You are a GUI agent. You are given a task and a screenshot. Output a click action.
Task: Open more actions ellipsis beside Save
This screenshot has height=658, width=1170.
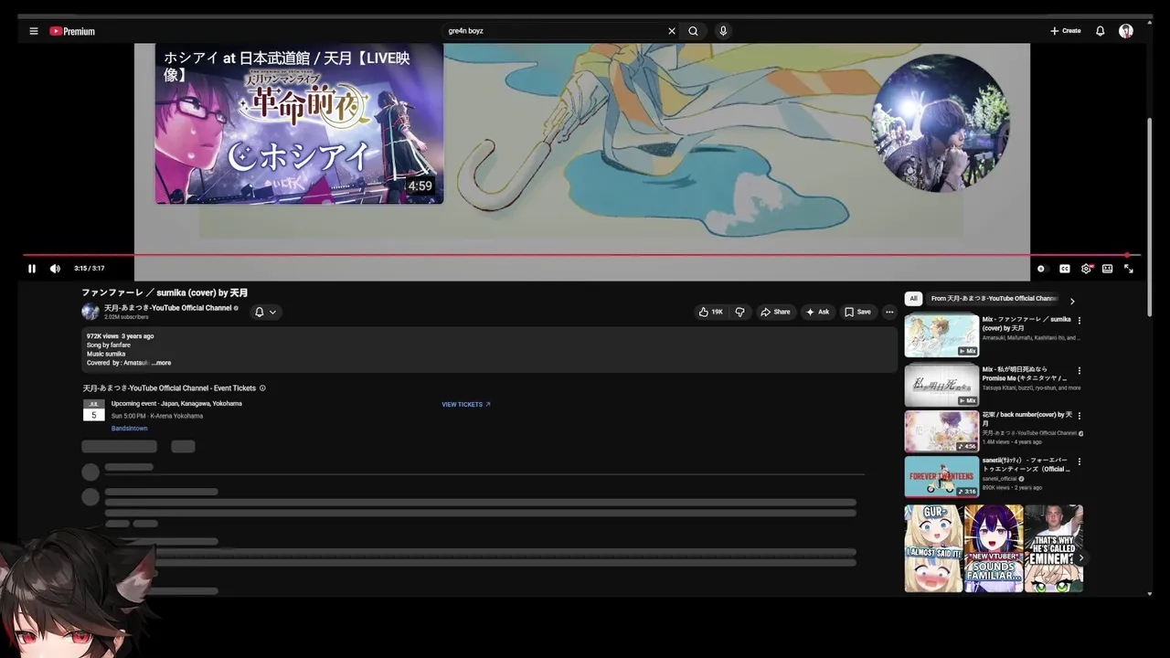(888, 312)
